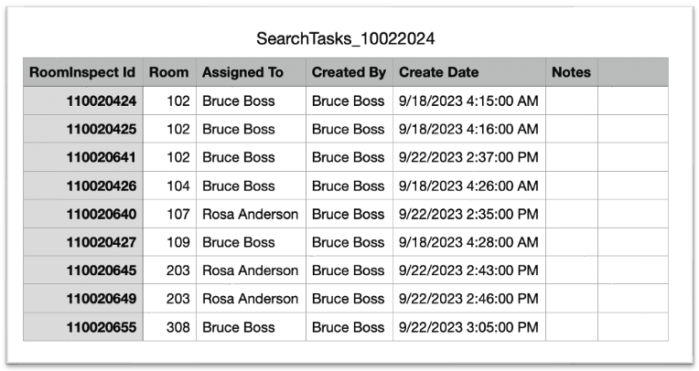Screen dimensions: 699x371
Task: Select Rosa Anderson in row 110020649
Action: pos(250,299)
